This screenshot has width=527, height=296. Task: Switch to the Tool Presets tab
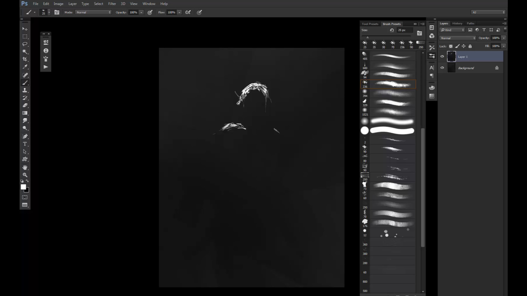point(370,24)
